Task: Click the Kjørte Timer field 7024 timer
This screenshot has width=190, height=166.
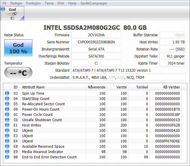Action: (173, 63)
